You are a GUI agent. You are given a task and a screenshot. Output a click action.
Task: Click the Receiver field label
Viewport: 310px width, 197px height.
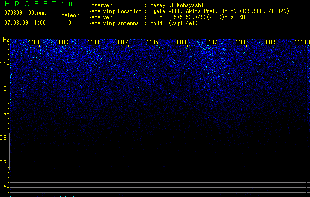100,17
